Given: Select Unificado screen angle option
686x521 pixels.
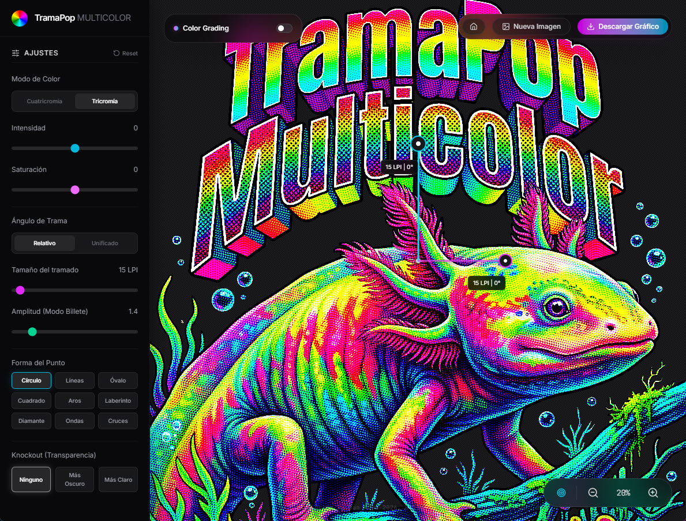Looking at the screenshot, I should pyautogui.click(x=105, y=243).
